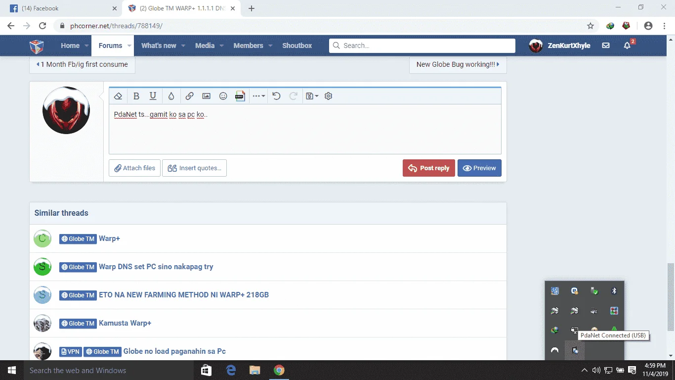Go to previous thread 1 Month Fb/ig
675x380 pixels.
click(x=82, y=64)
